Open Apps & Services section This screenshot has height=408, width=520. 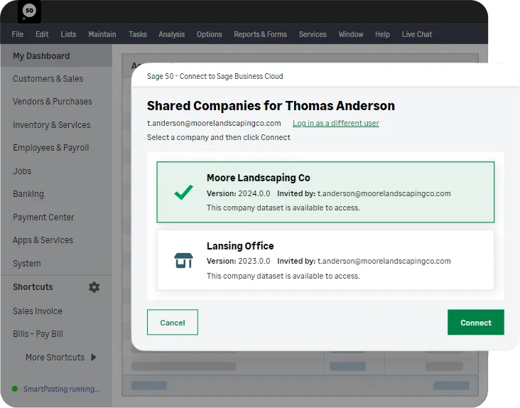pyautogui.click(x=43, y=240)
